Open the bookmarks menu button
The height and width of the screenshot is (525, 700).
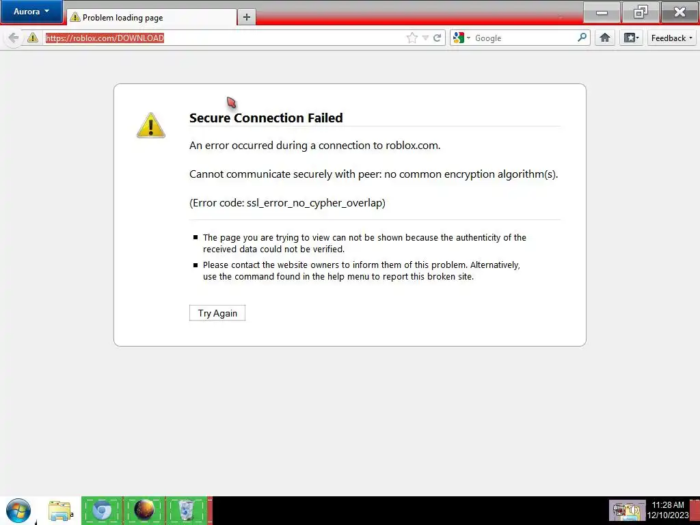(631, 38)
